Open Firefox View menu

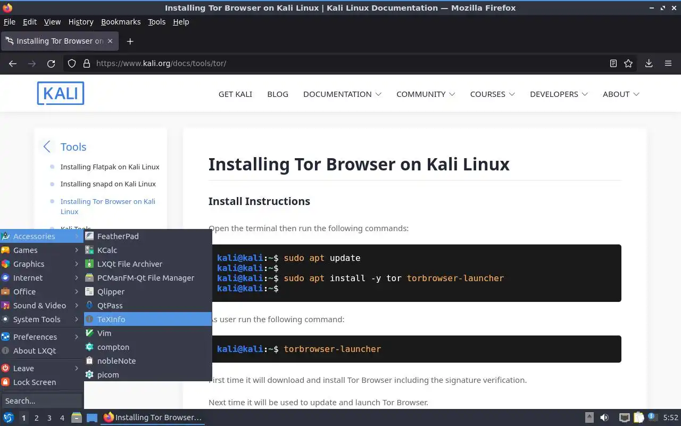click(x=52, y=22)
